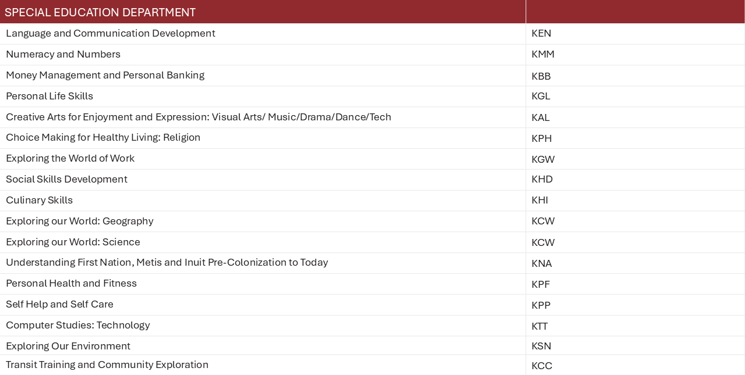This screenshot has height=375, width=745.
Task: Click the Personal Health and Fitness entry
Action: (71, 283)
